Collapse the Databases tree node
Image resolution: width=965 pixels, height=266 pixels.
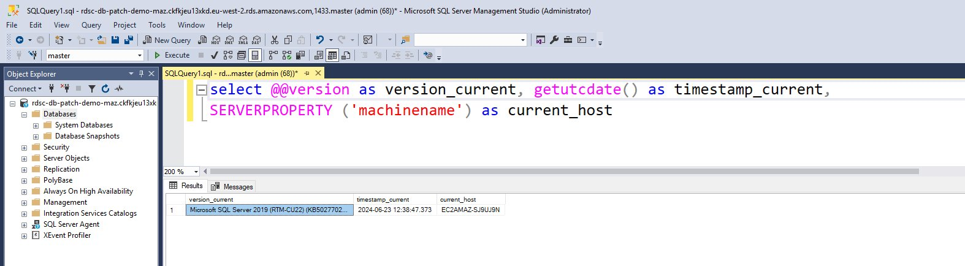pos(24,114)
